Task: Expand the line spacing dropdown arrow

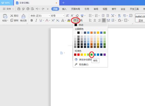Action: pos(115,20)
